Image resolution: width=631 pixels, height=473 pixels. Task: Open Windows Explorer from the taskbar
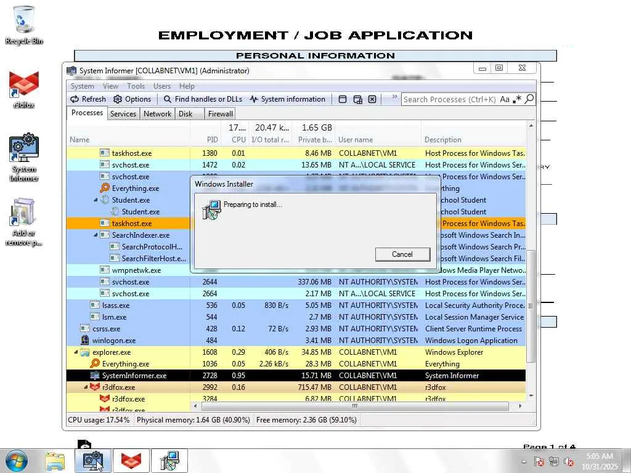tap(55, 461)
